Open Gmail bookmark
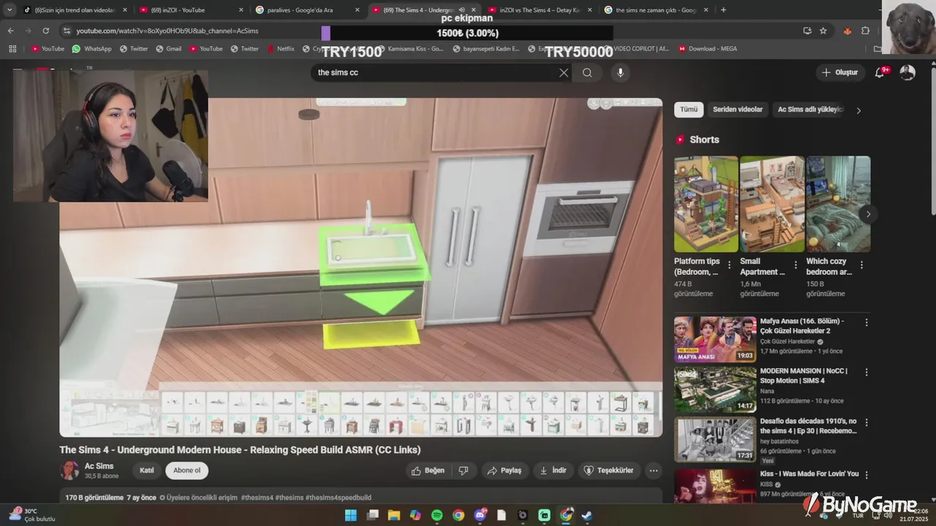 pyautogui.click(x=167, y=49)
